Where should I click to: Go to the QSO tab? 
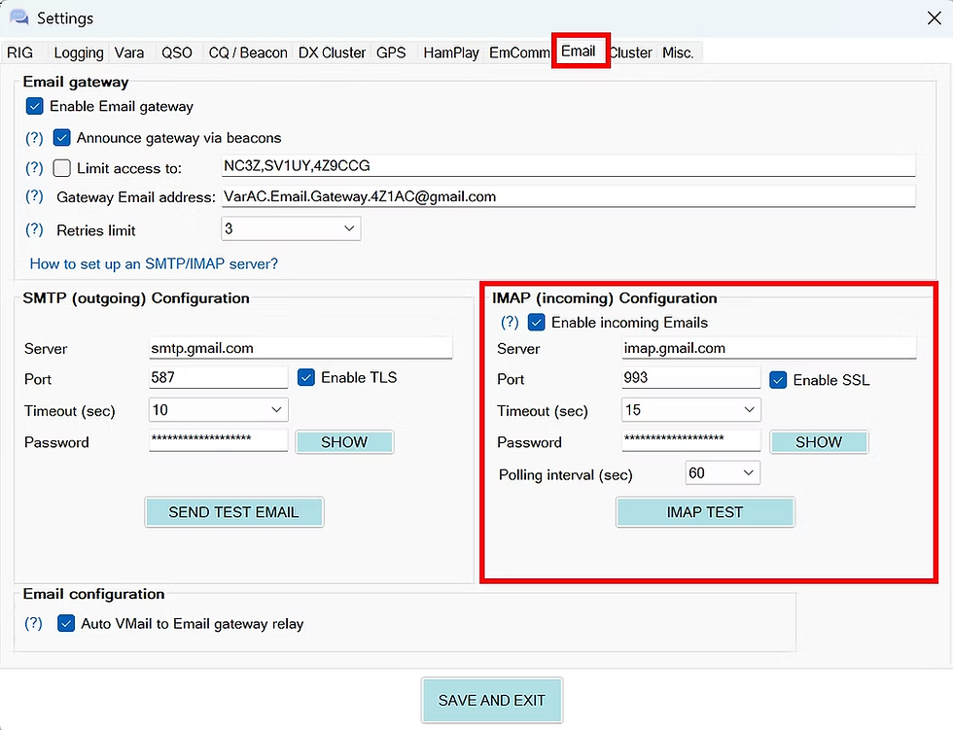click(177, 52)
